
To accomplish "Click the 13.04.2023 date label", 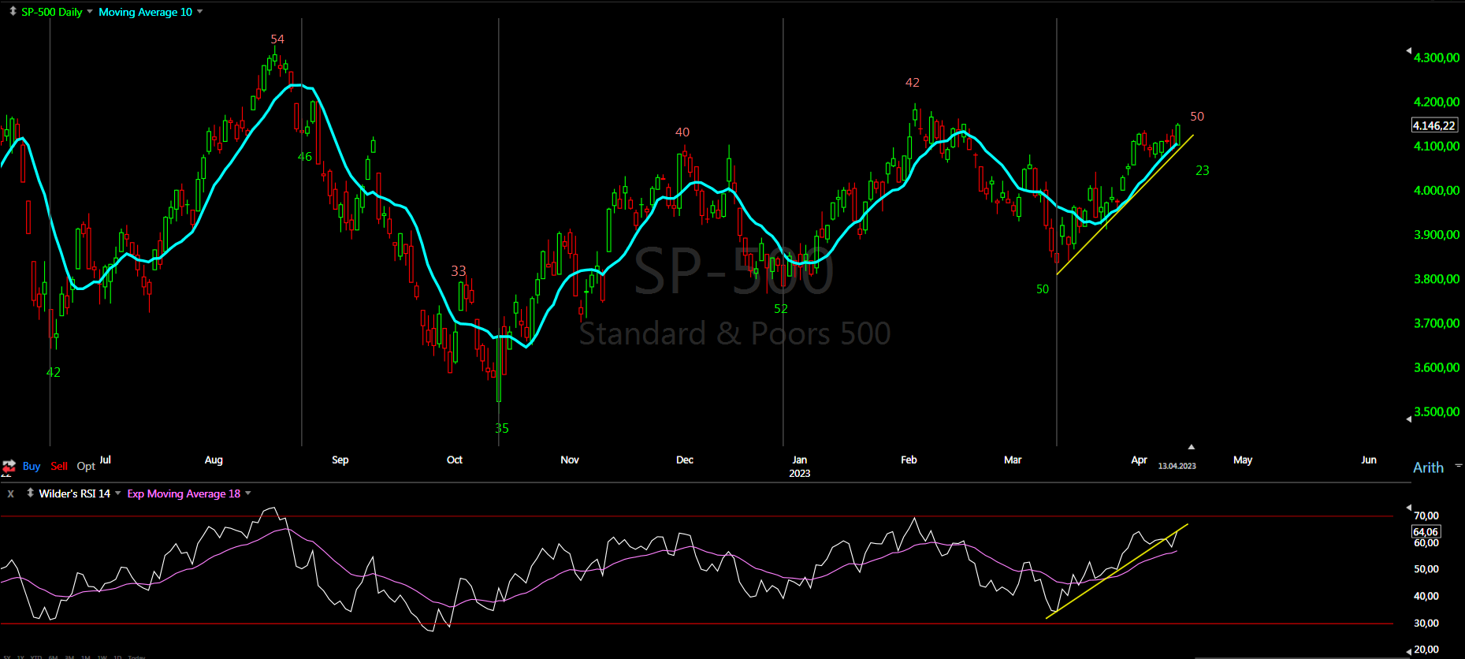I will [1177, 466].
